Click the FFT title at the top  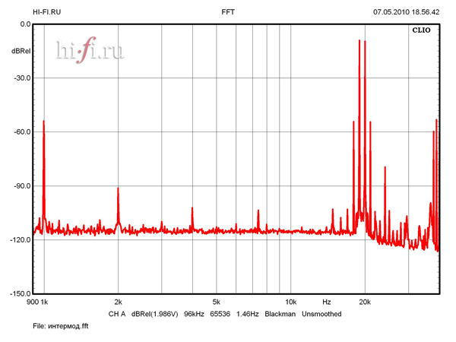tap(228, 12)
